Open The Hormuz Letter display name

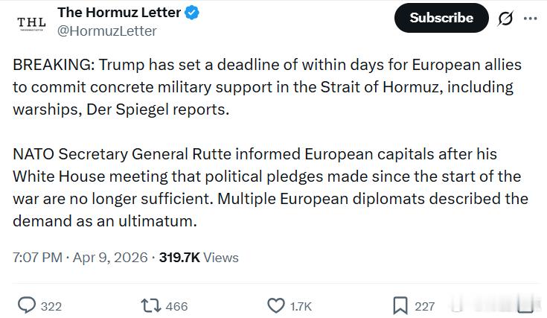tap(119, 13)
